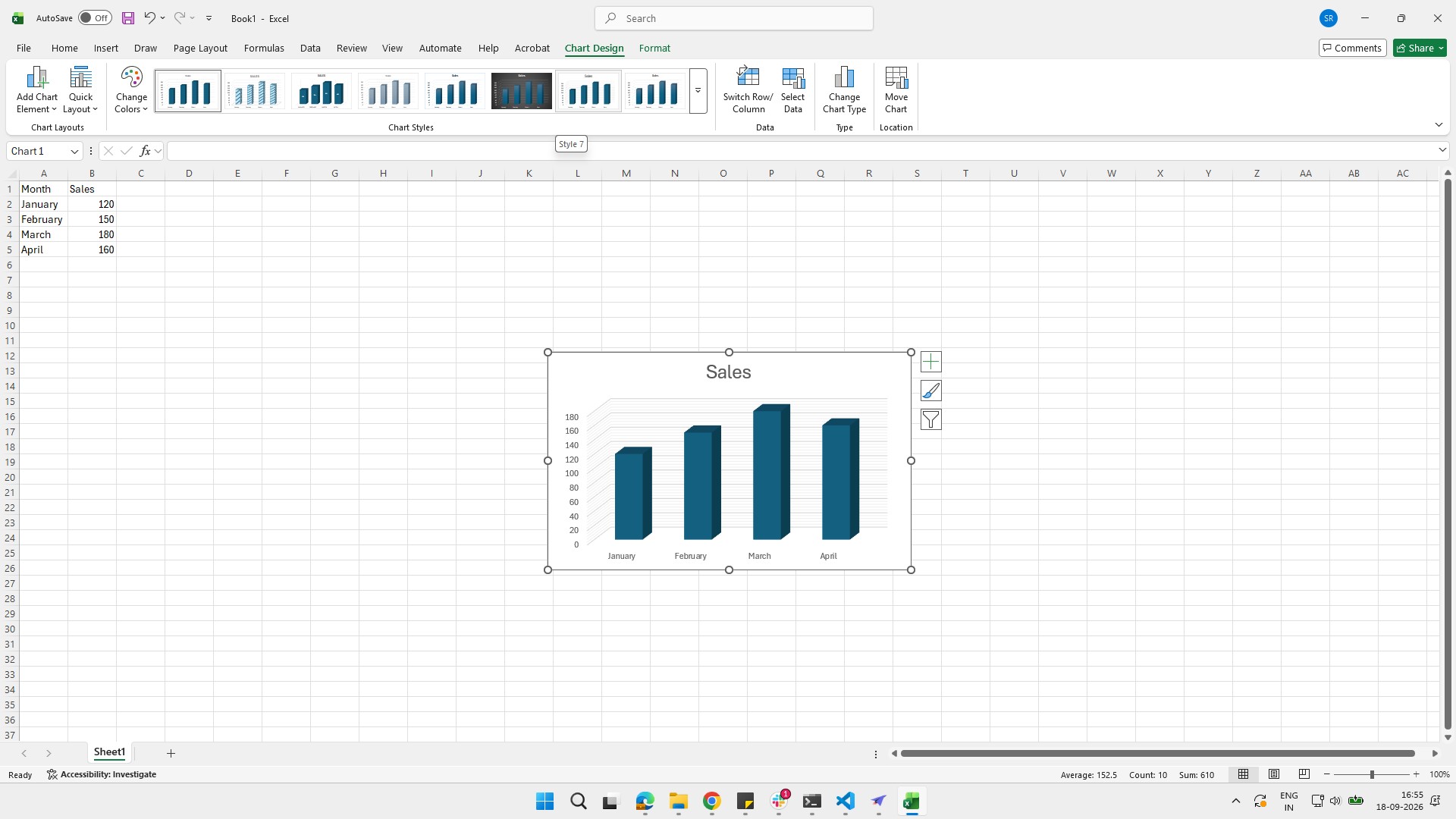Image resolution: width=1456 pixels, height=819 pixels.
Task: Click the Save icon in title bar
Action: click(x=128, y=18)
